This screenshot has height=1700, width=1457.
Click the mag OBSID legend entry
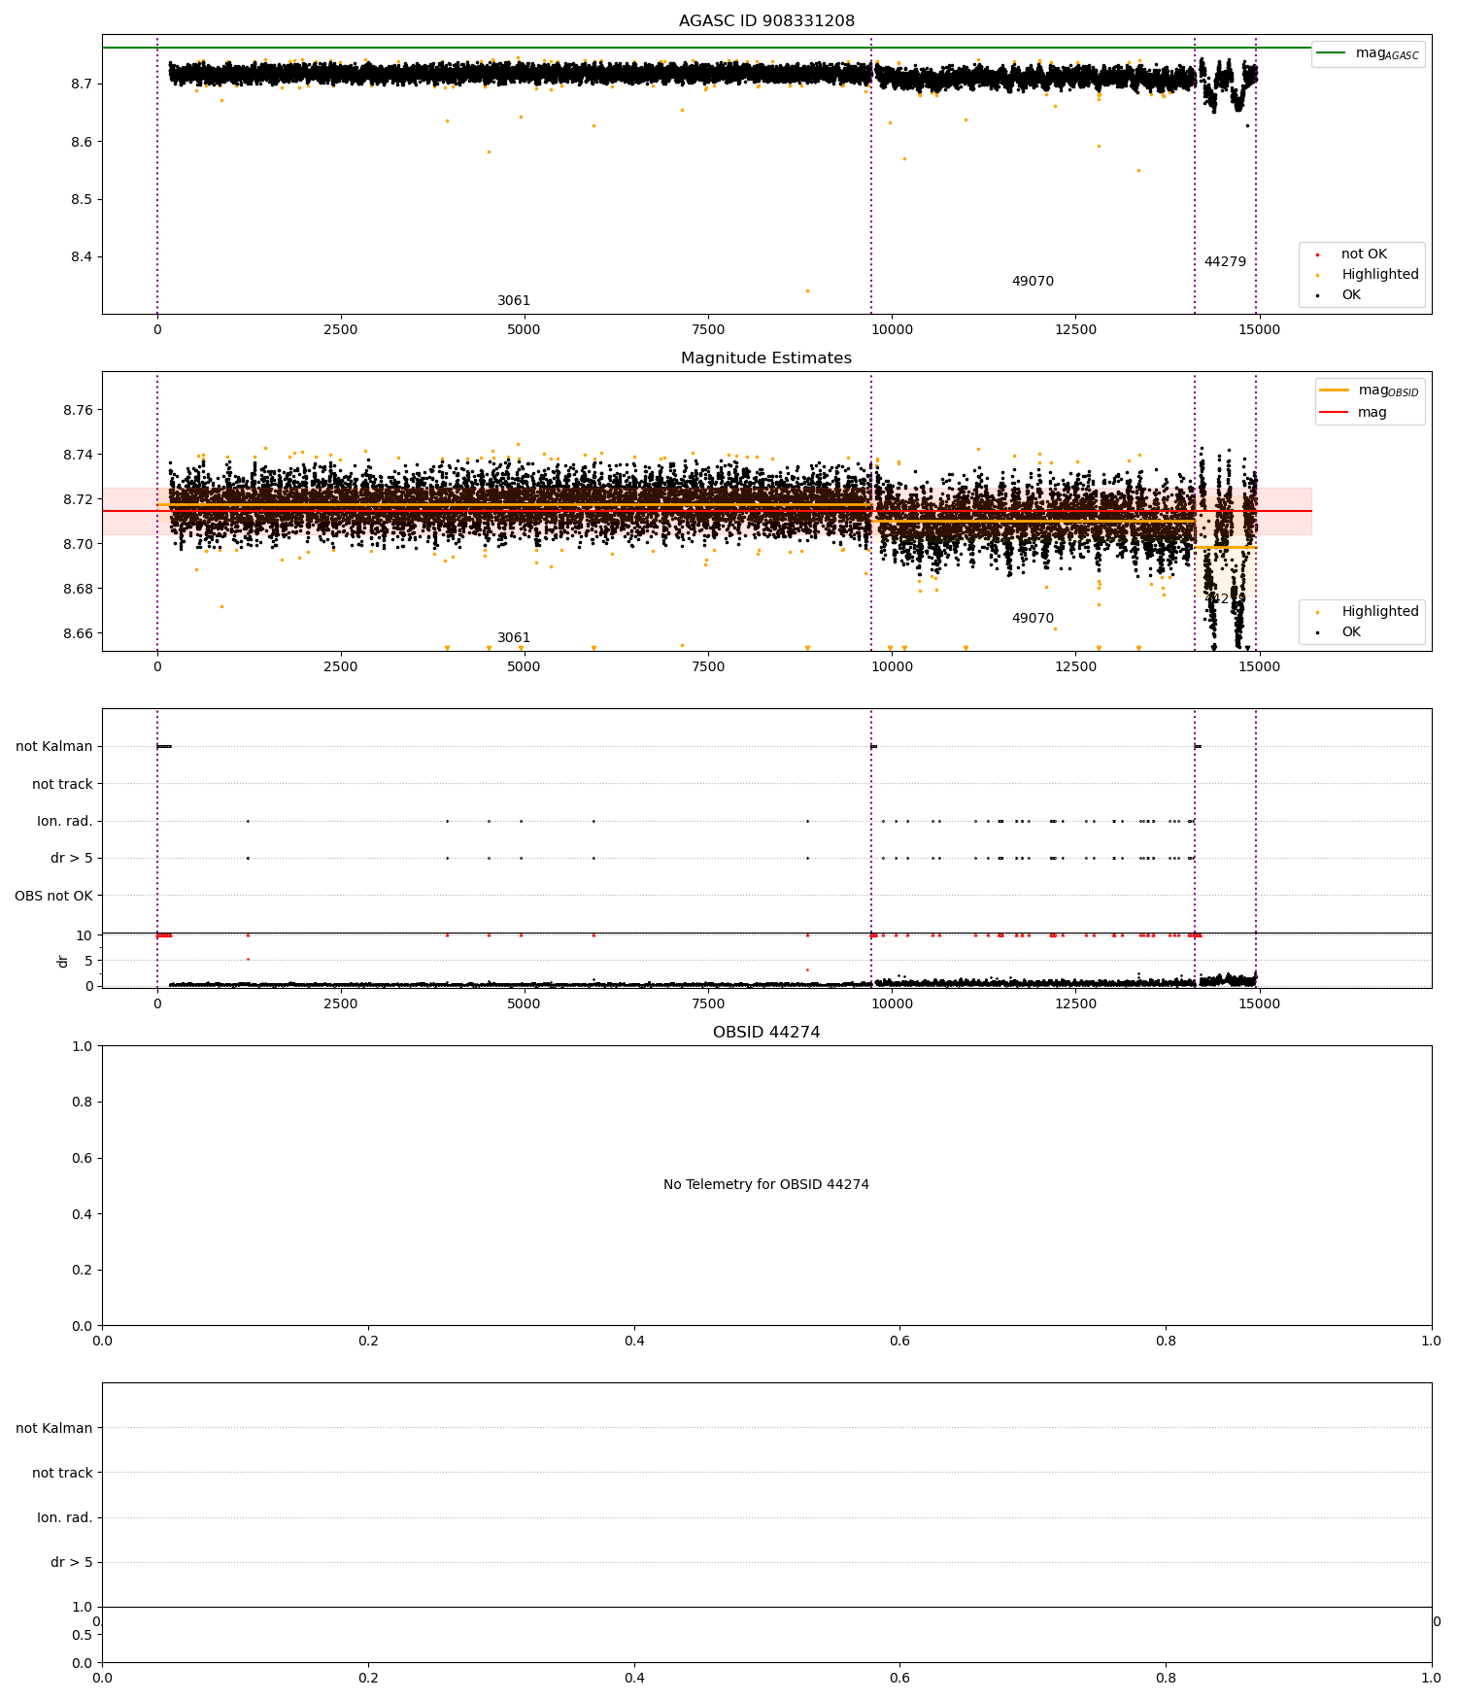coord(1371,391)
